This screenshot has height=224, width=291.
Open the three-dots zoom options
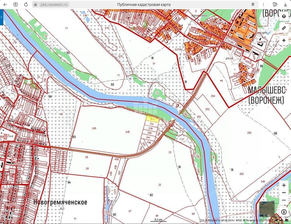pyautogui.click(x=284, y=193)
